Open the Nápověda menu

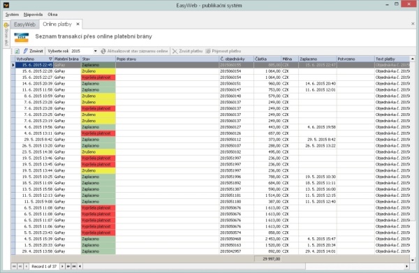[33, 15]
